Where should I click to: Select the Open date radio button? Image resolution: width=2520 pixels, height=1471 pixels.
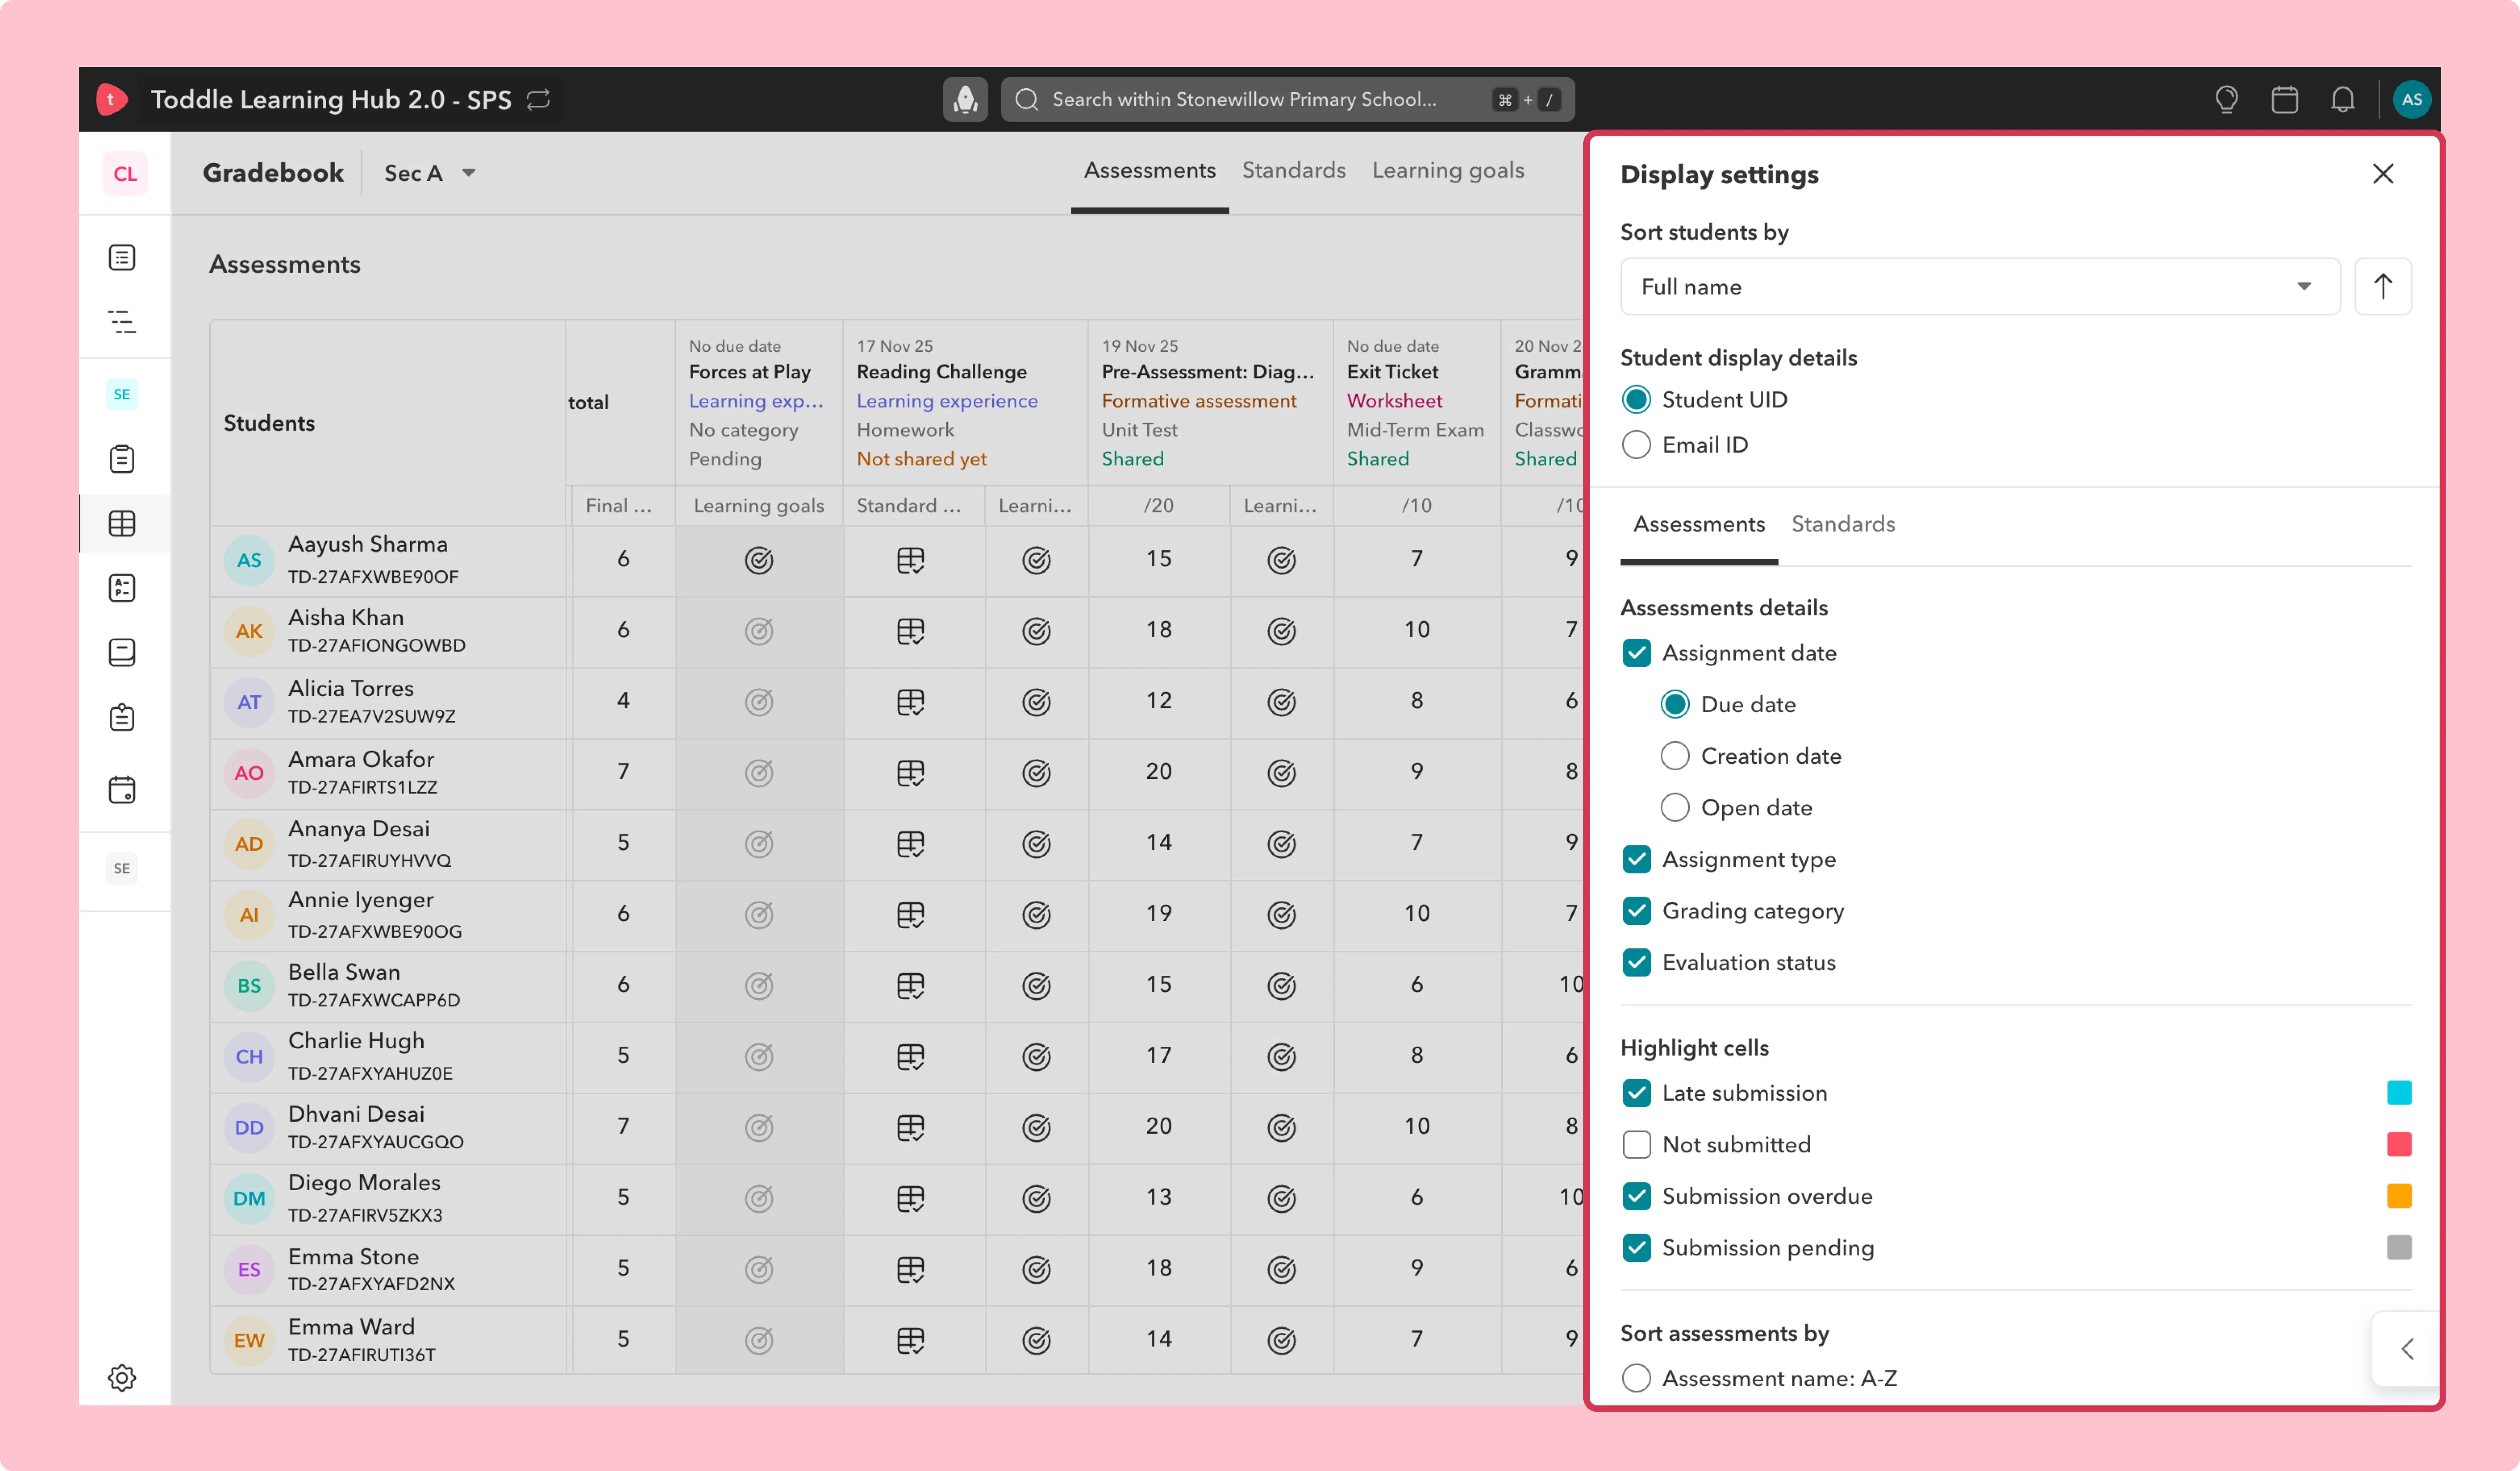click(x=1675, y=808)
